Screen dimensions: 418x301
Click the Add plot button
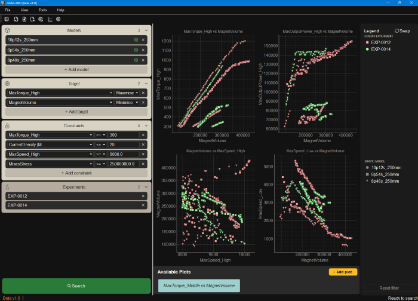pos(343,272)
